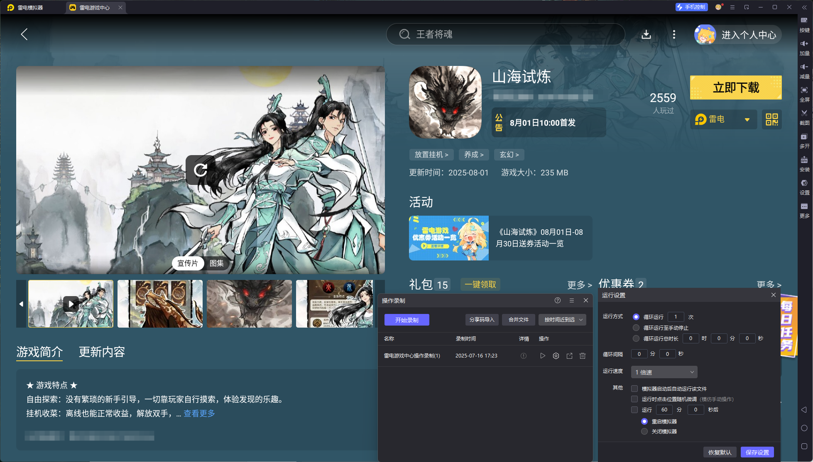The image size is (813, 462).
Task: Click 加量 volume up sidebar icon
Action: [804, 48]
